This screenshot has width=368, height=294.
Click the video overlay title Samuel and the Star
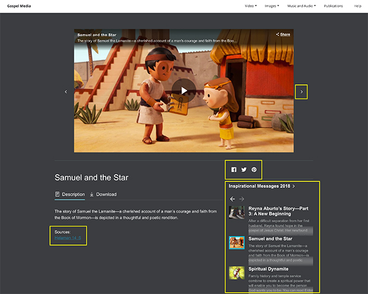[97, 35]
